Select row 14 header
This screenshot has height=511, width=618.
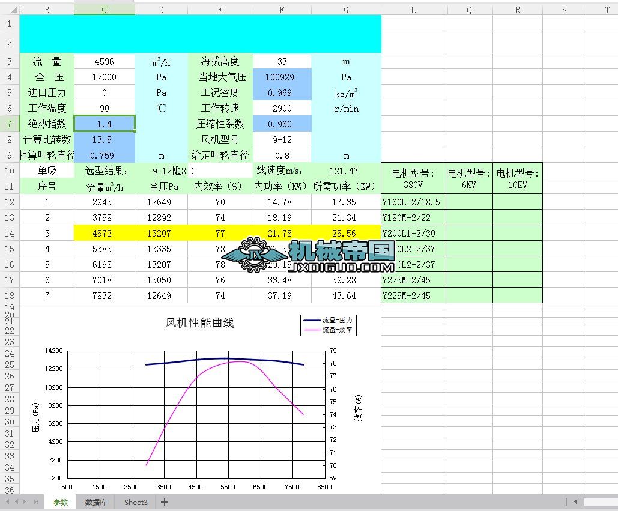[10, 233]
